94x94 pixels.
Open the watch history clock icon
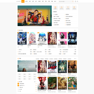(x=75, y=1)
